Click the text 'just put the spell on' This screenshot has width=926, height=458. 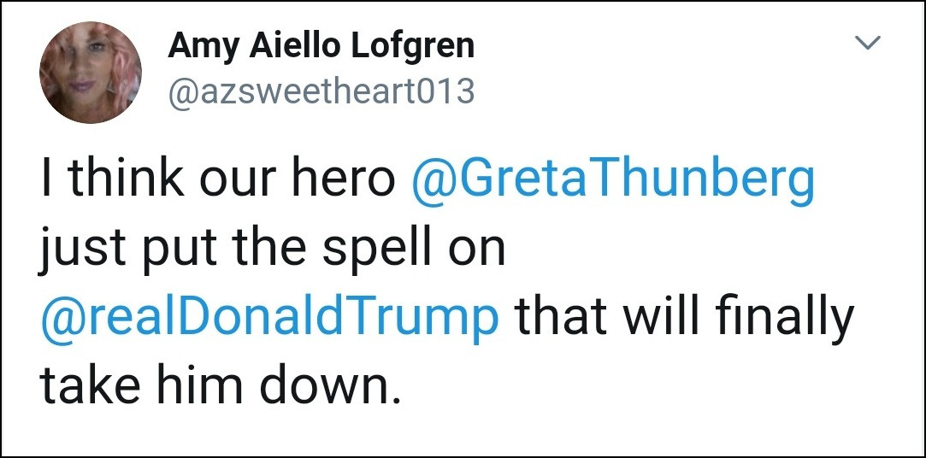click(273, 249)
